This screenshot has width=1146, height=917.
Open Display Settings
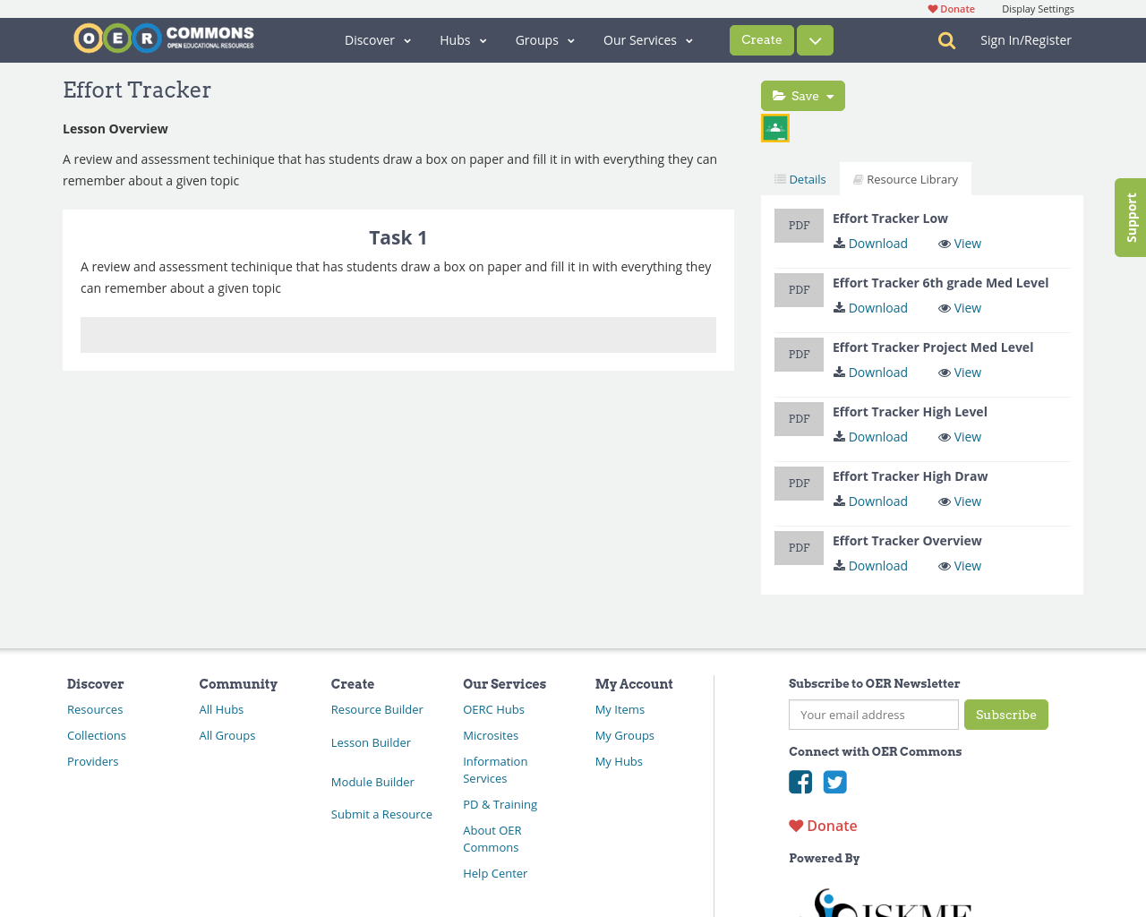(x=1038, y=7)
